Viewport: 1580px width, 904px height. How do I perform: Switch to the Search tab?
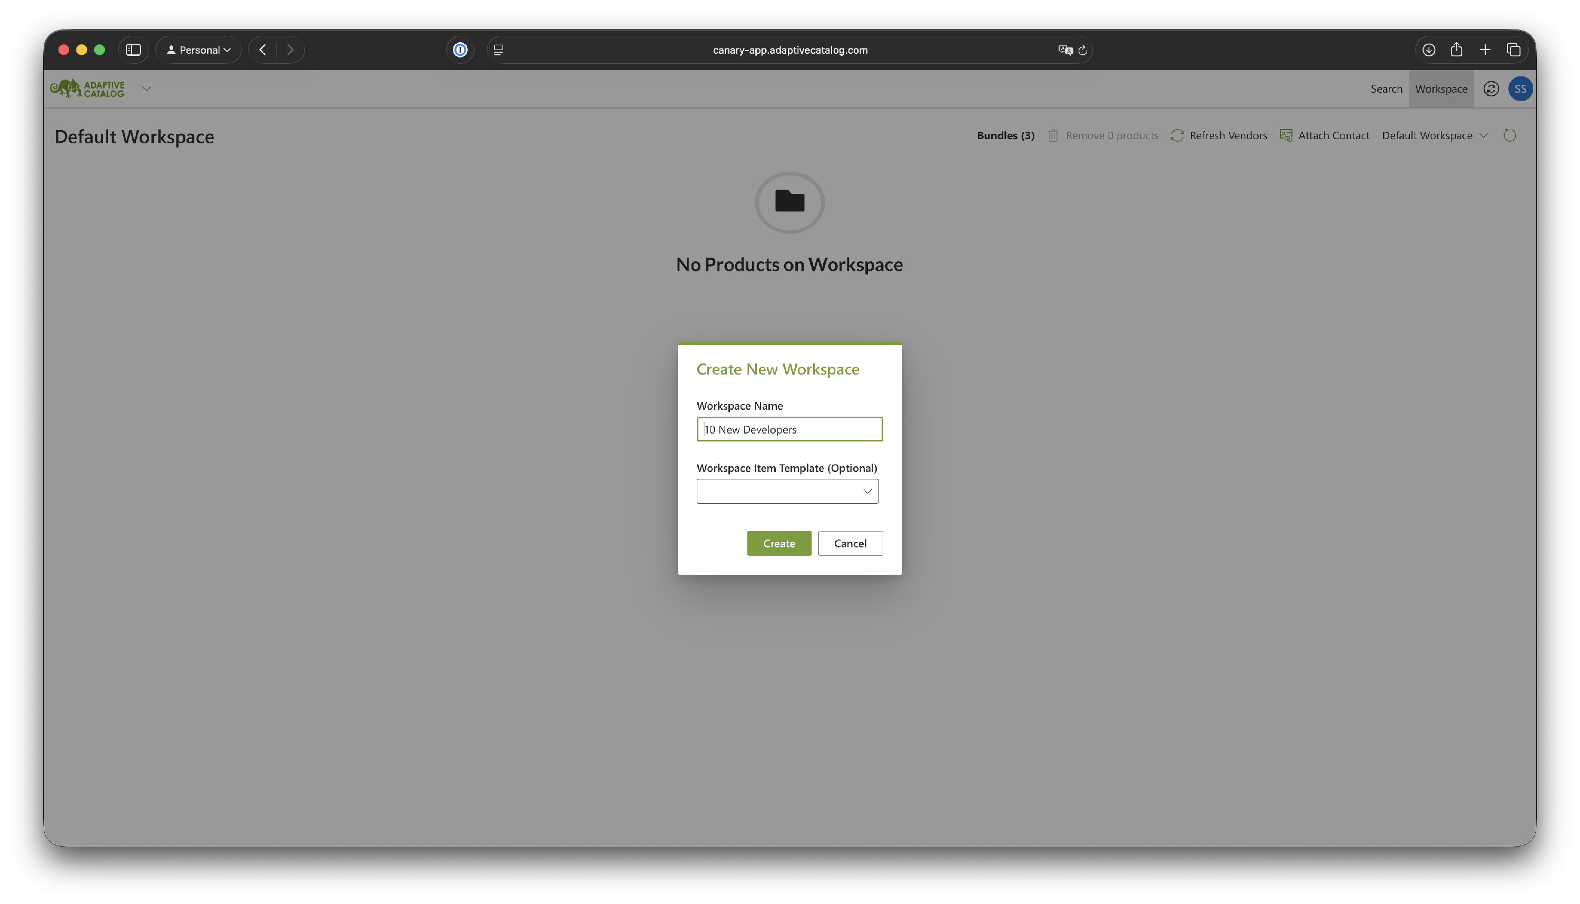1386,89
